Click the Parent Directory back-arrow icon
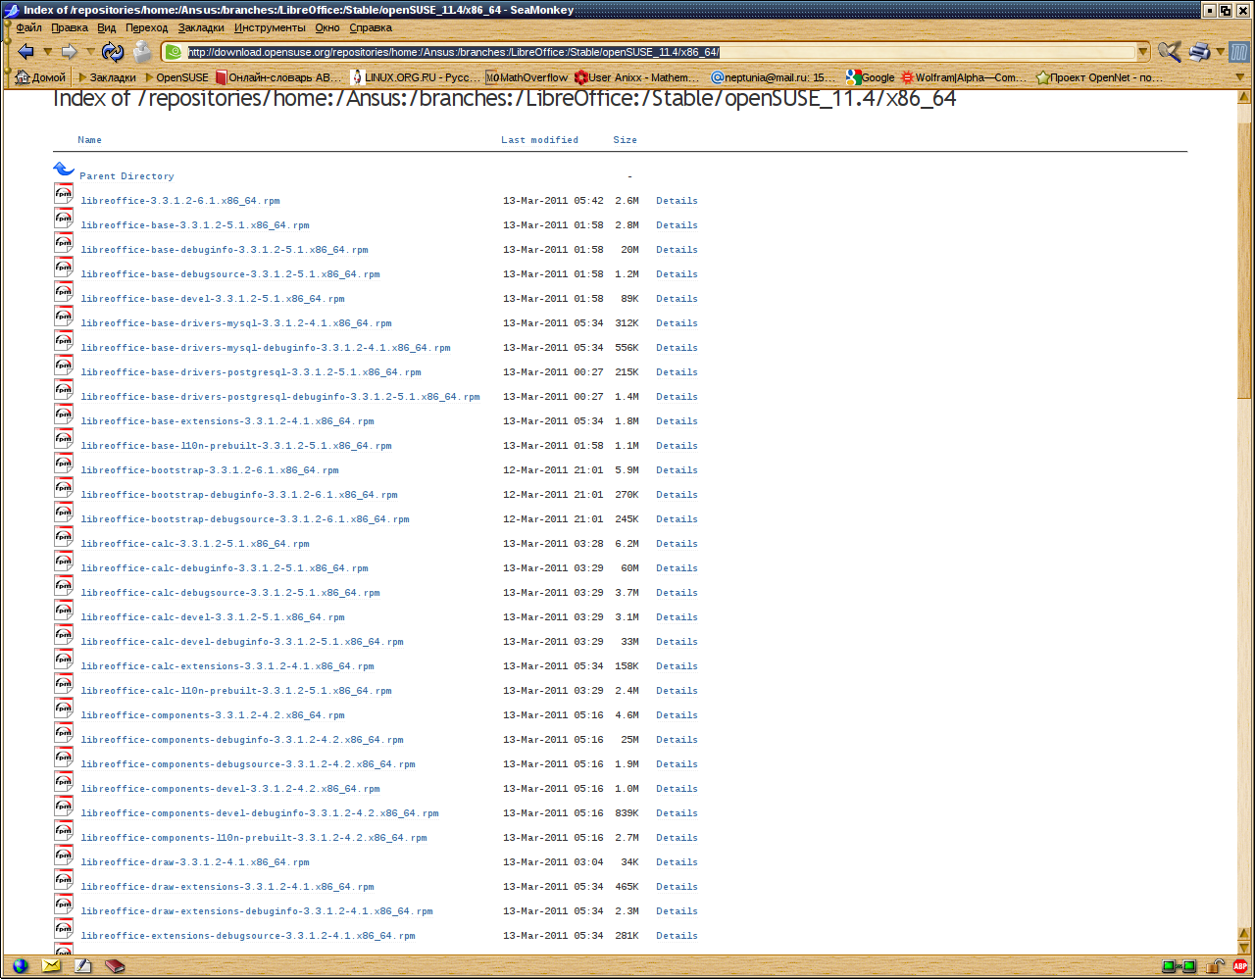 coord(64,171)
